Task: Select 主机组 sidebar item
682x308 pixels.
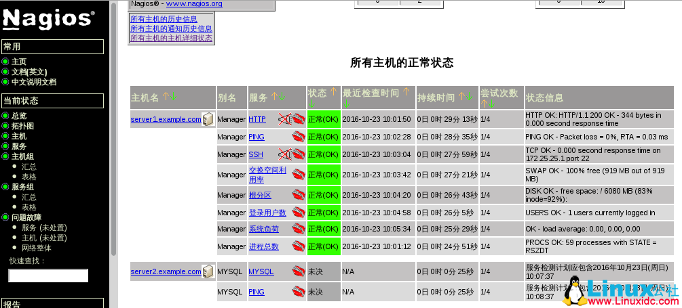Action: coord(22,156)
